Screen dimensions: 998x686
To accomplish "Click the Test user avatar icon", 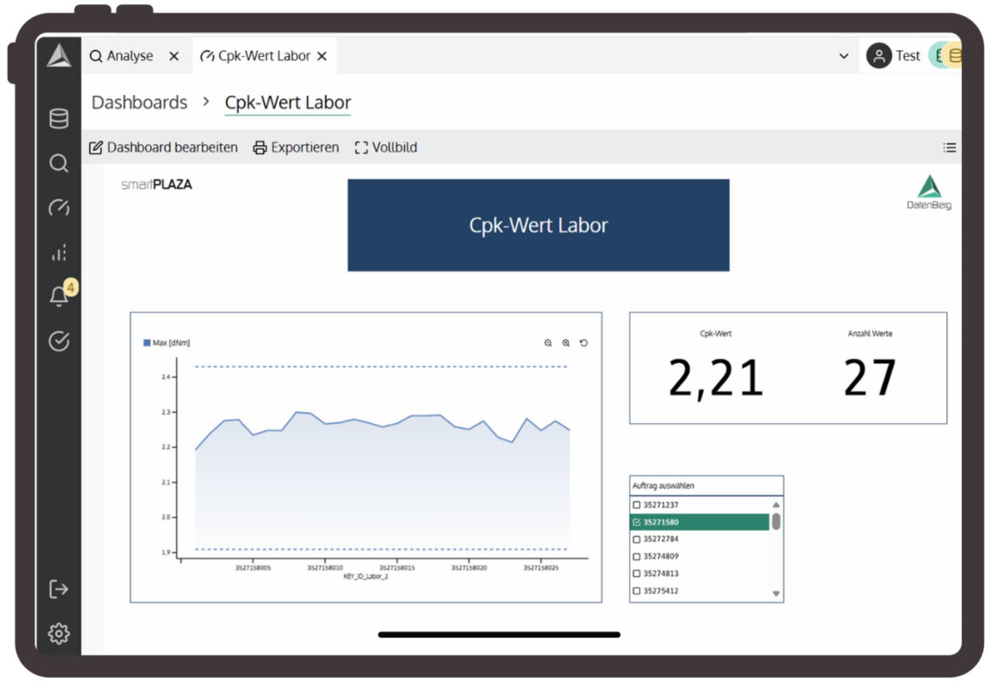I will (x=878, y=56).
